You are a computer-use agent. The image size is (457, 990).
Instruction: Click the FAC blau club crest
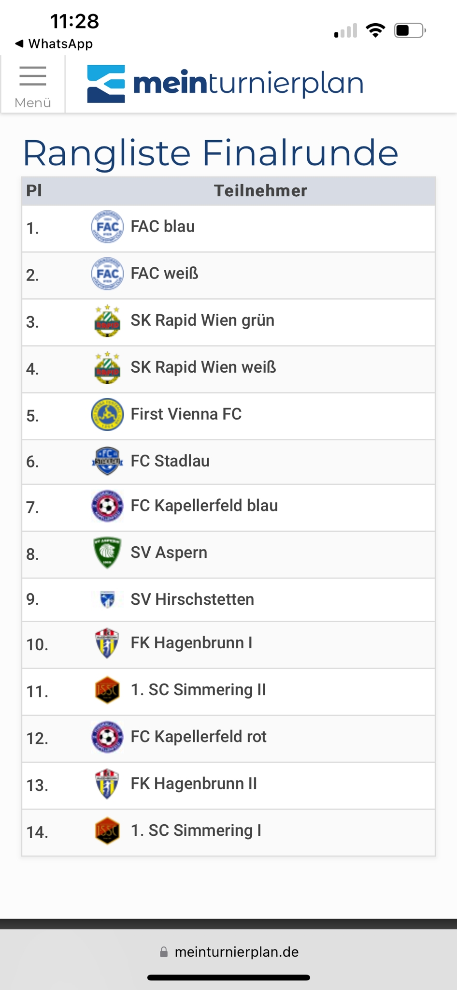pos(107,227)
